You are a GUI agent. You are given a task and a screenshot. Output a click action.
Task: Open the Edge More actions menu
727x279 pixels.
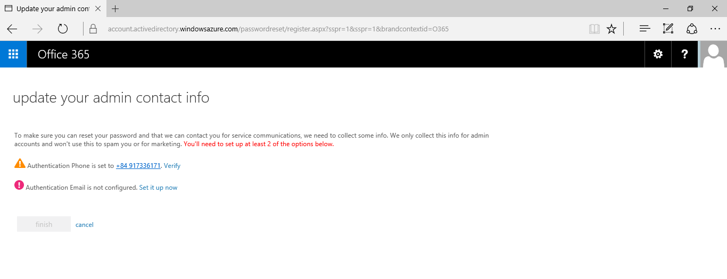(x=715, y=29)
